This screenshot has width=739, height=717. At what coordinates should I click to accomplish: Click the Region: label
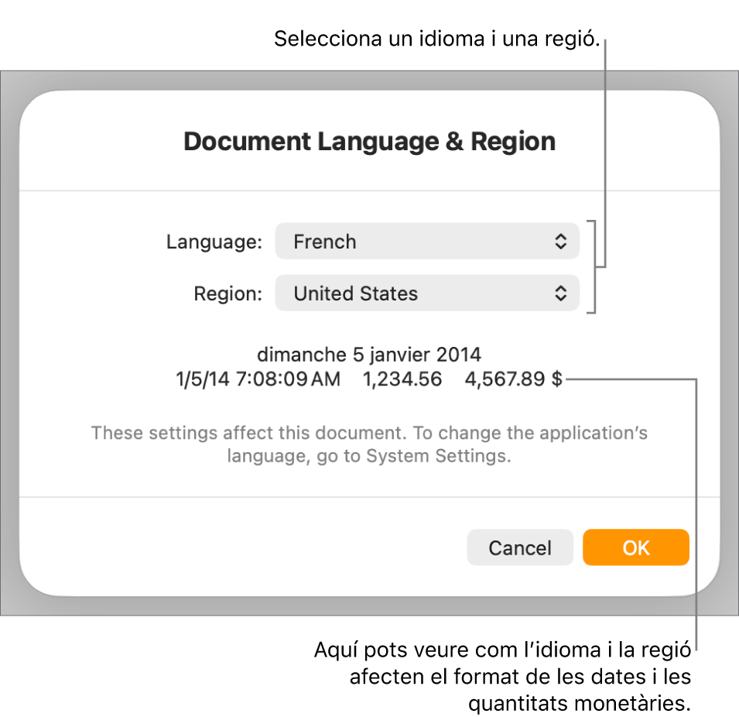(228, 293)
